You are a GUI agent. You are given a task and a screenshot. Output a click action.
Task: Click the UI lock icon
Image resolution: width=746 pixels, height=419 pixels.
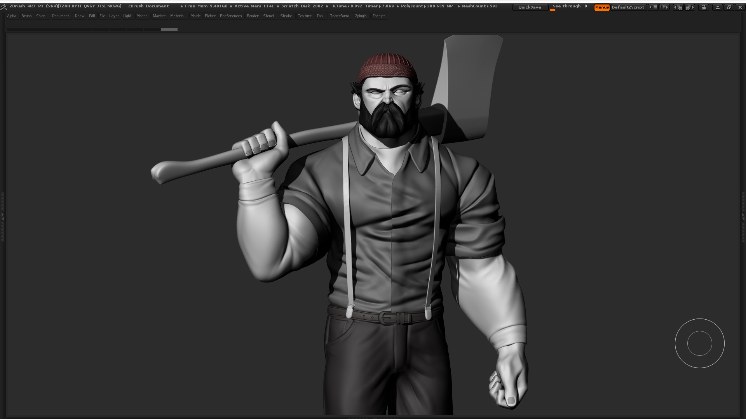[704, 7]
